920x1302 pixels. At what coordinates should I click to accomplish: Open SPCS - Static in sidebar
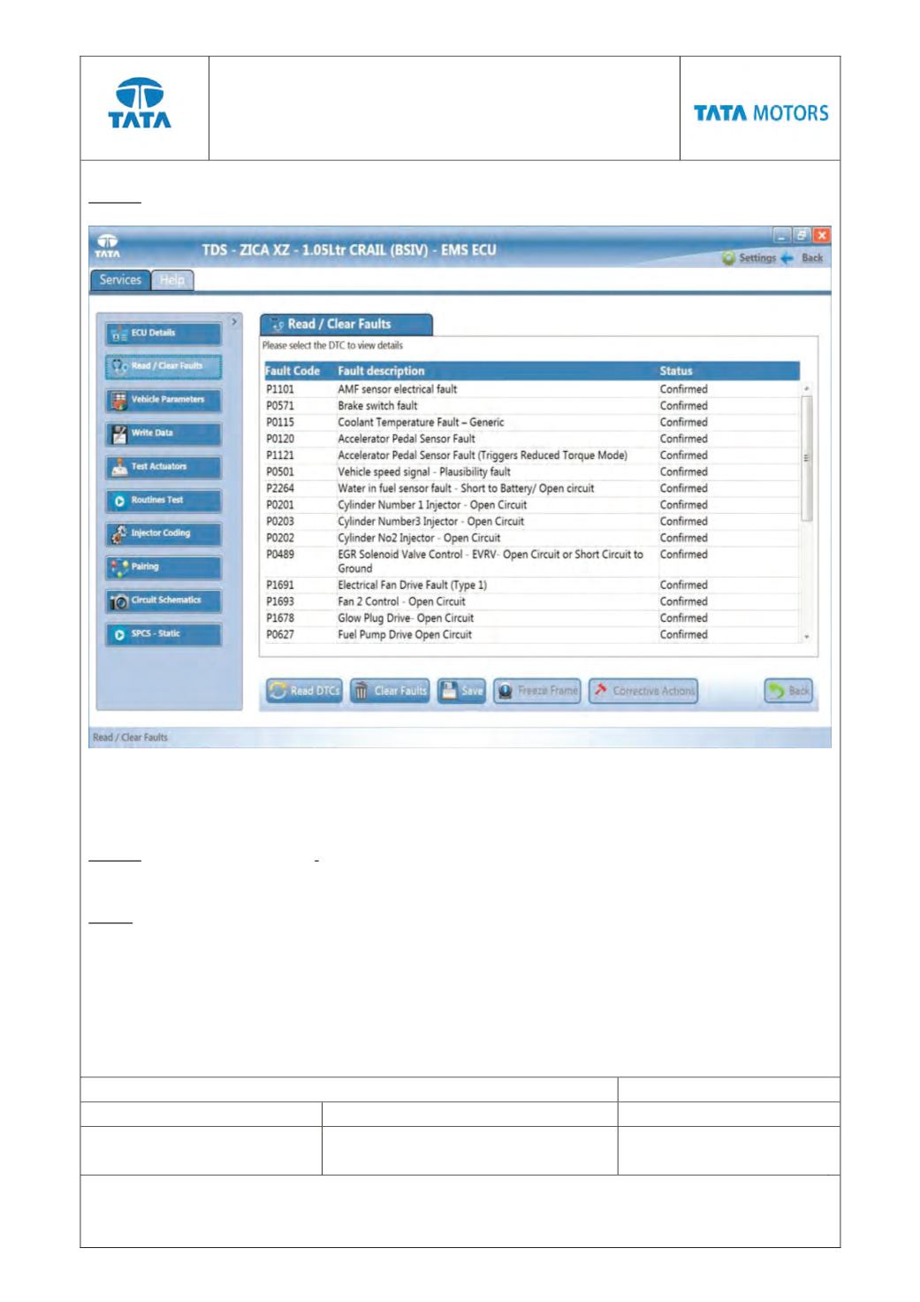(x=163, y=634)
